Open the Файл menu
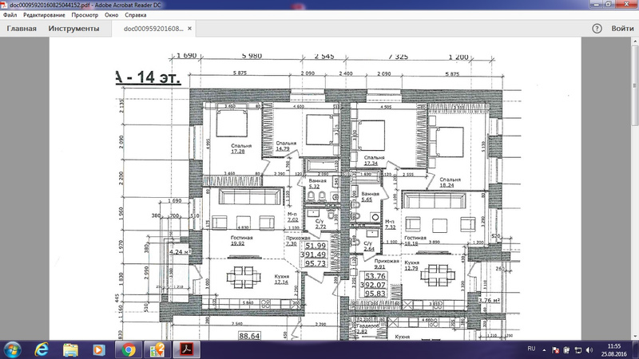The image size is (639, 359). (x=10, y=15)
